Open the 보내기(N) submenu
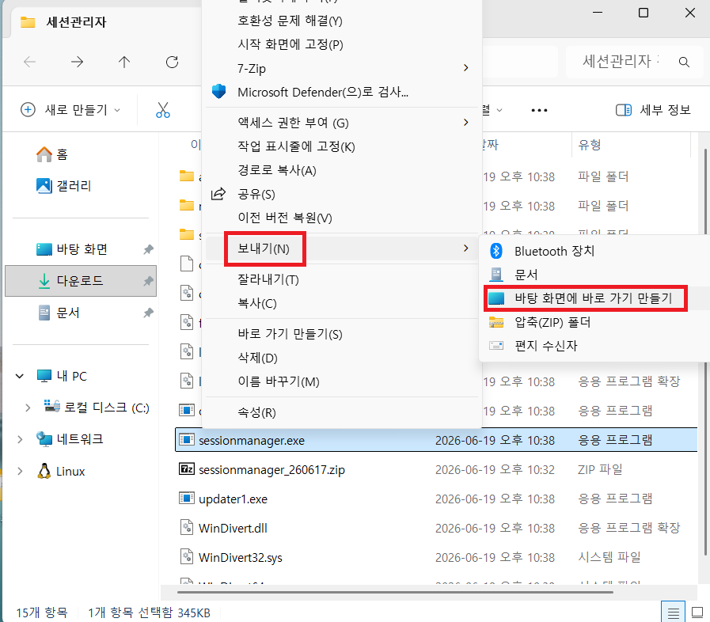710x622 pixels. (341, 248)
